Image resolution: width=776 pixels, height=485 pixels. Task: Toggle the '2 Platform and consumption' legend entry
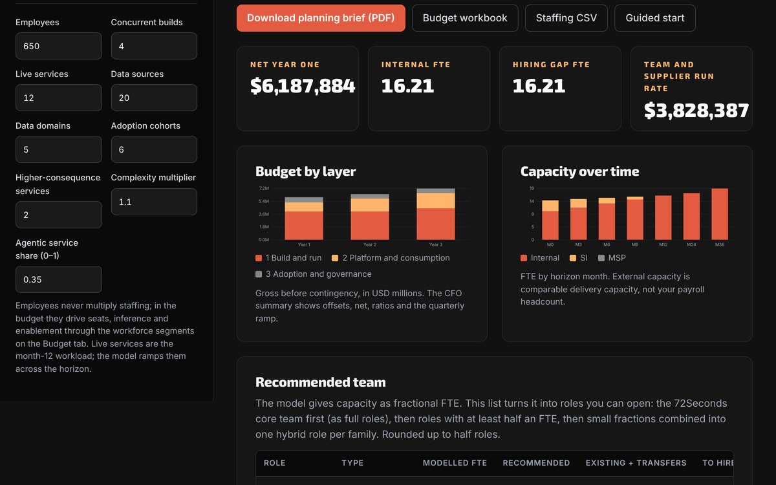click(391, 258)
